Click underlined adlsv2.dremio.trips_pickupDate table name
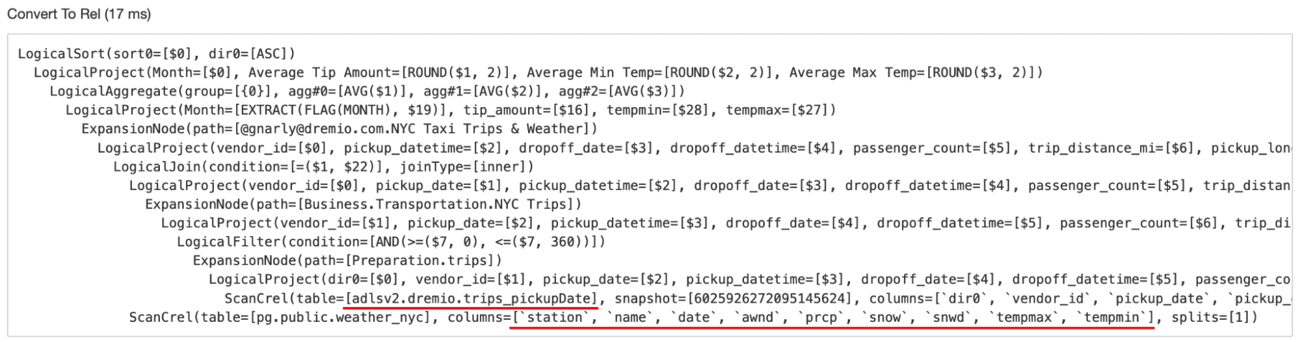 [471, 299]
